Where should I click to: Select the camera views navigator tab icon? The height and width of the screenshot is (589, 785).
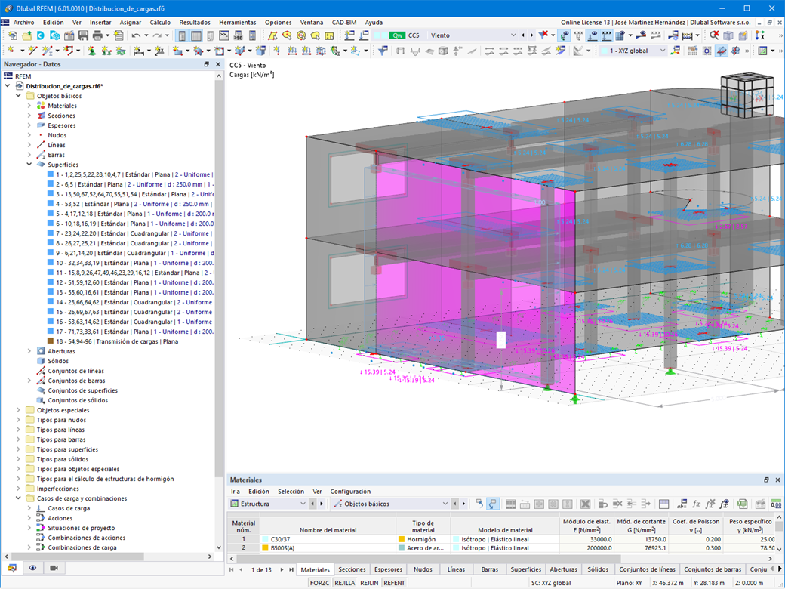coord(54,568)
